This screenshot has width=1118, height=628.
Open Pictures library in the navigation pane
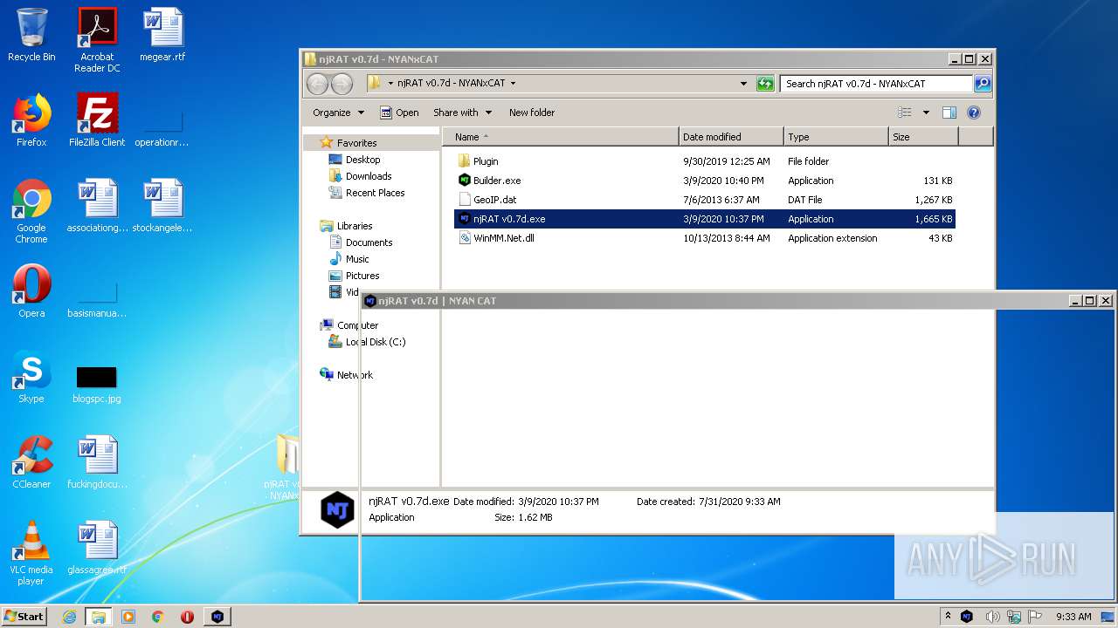(x=362, y=276)
